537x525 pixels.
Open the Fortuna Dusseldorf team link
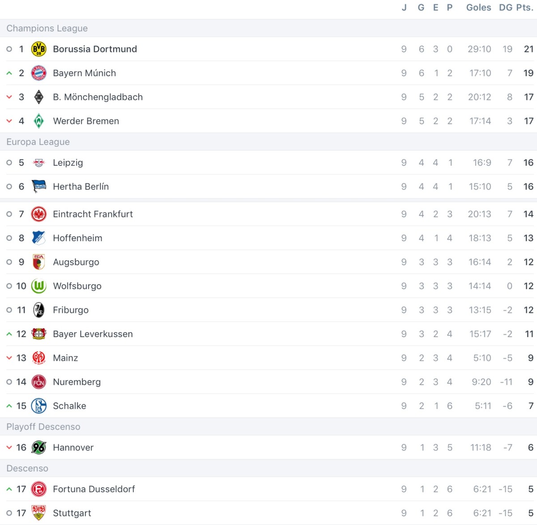click(x=94, y=489)
